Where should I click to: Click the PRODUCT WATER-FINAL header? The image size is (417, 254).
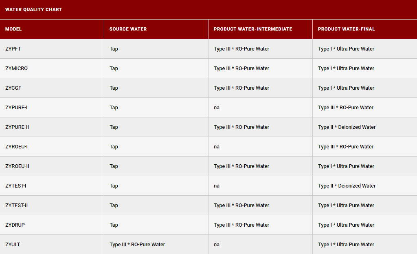[x=346, y=29]
